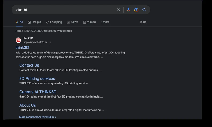212x127 pixels.
Task: Click description 'With a dedicated team of design professionals'
Action: (x=70, y=55)
